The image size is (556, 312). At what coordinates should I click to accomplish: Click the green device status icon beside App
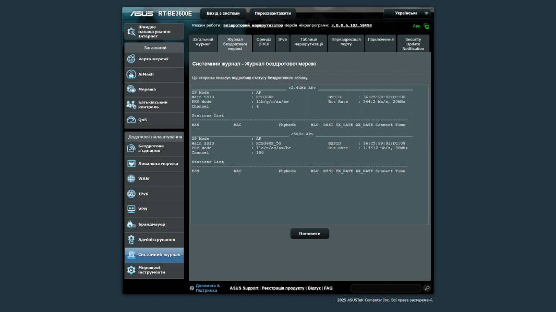pyautogui.click(x=426, y=26)
